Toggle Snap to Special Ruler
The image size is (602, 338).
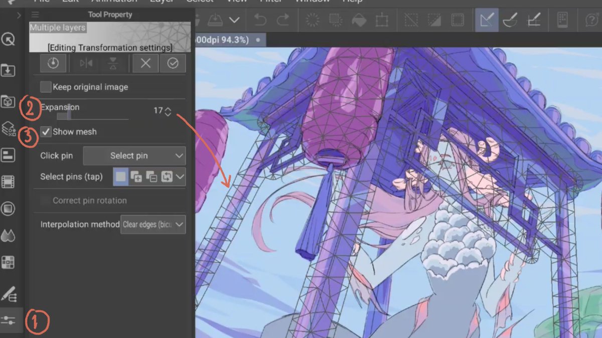tap(510, 20)
